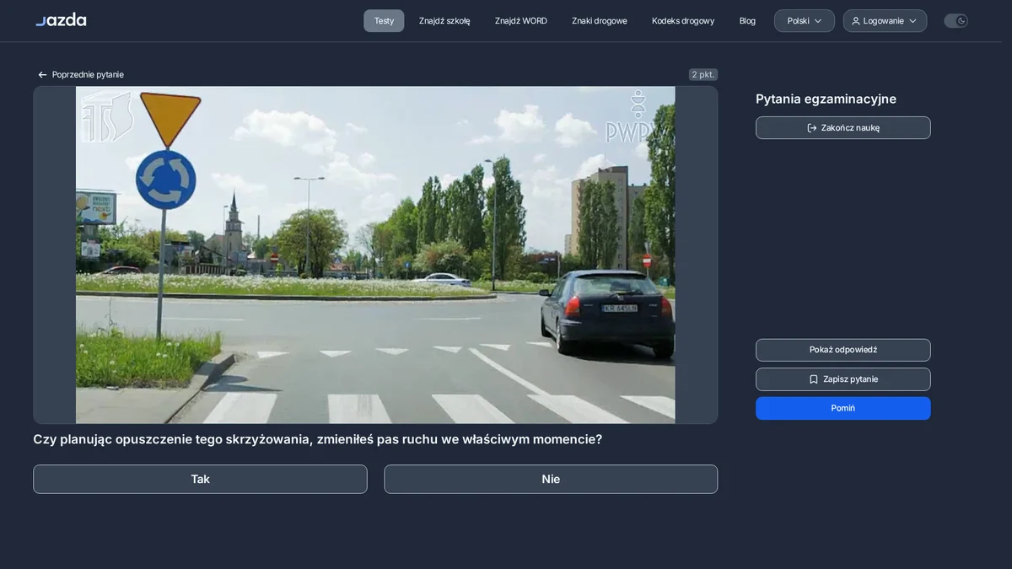Open the Znajdź WORD menu item
This screenshot has height=569, width=1012.
tap(521, 21)
